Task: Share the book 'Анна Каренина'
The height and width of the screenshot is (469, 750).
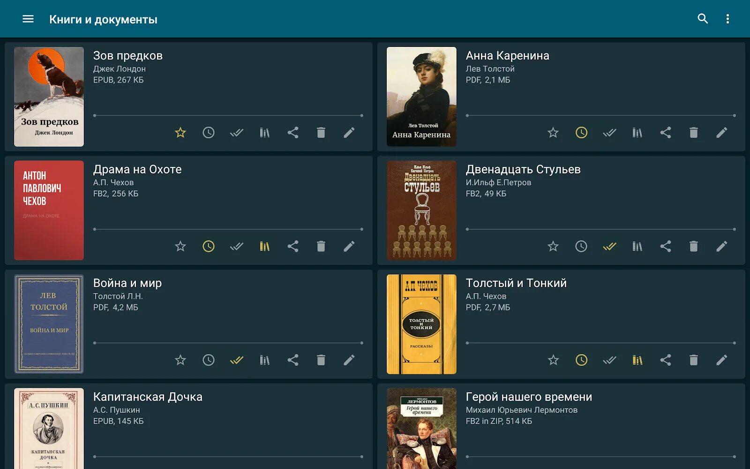Action: coord(666,133)
